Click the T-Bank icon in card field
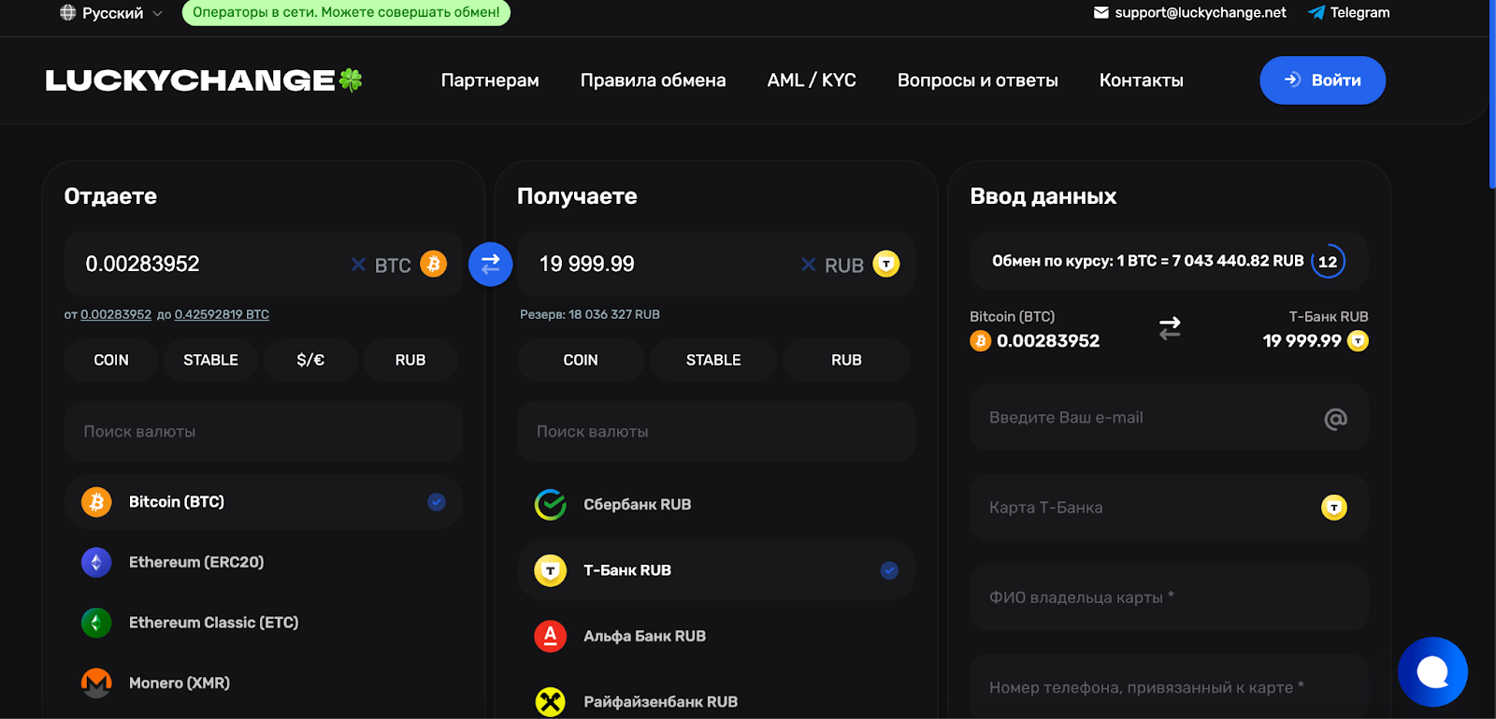 1334,508
